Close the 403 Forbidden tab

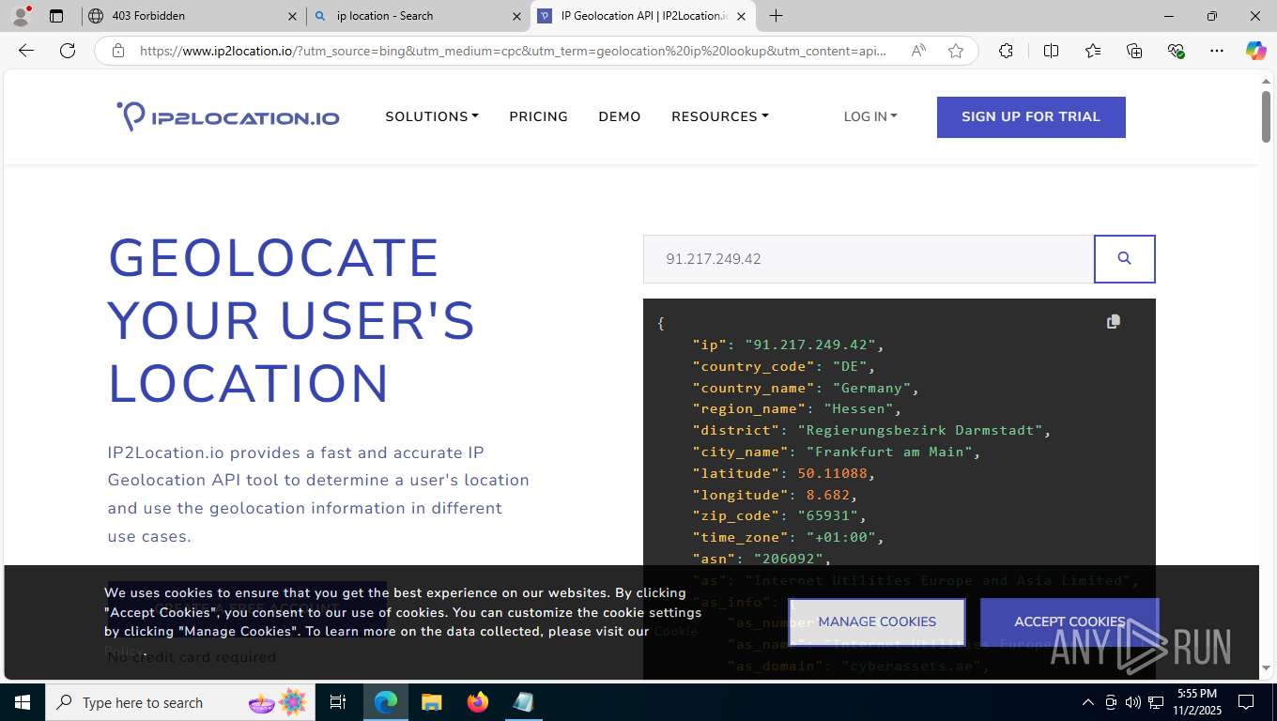click(x=292, y=16)
